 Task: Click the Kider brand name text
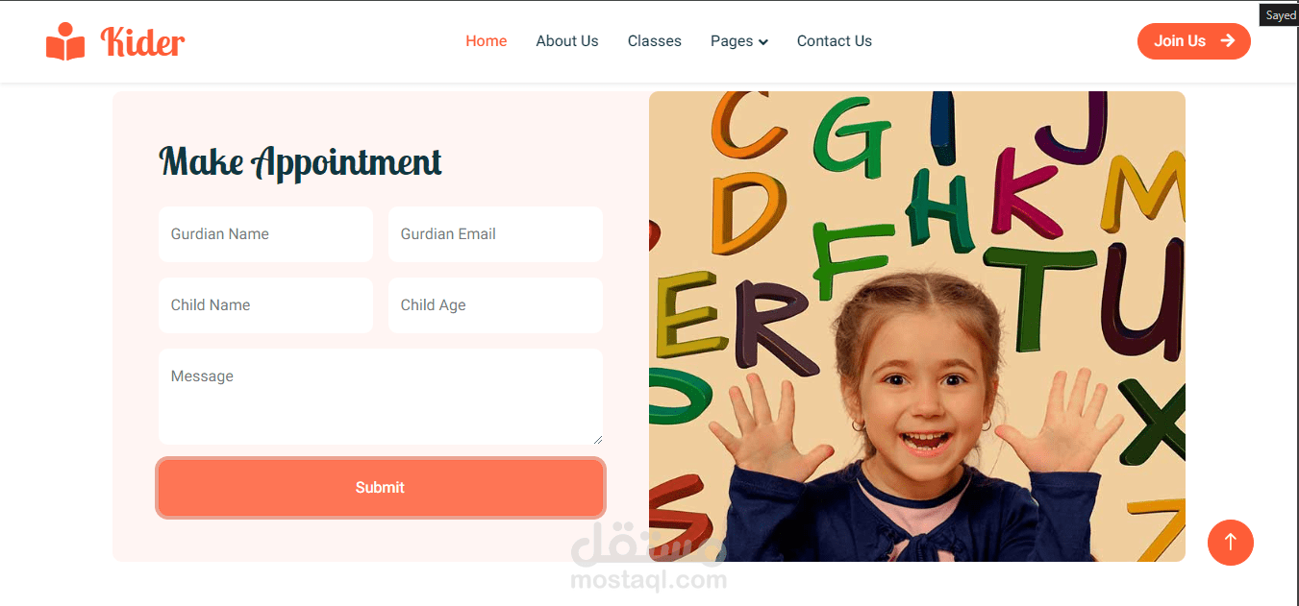tap(142, 41)
